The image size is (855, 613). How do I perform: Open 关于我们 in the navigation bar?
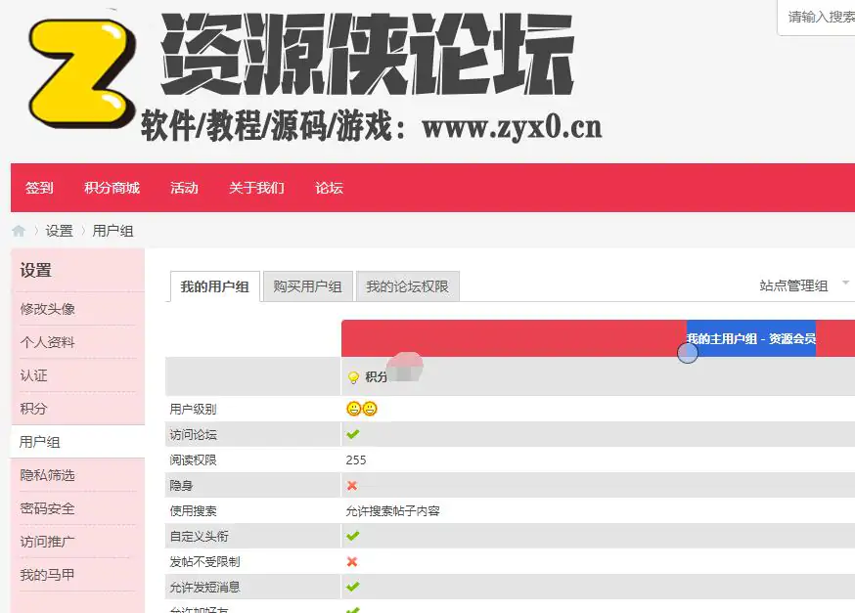[257, 188]
